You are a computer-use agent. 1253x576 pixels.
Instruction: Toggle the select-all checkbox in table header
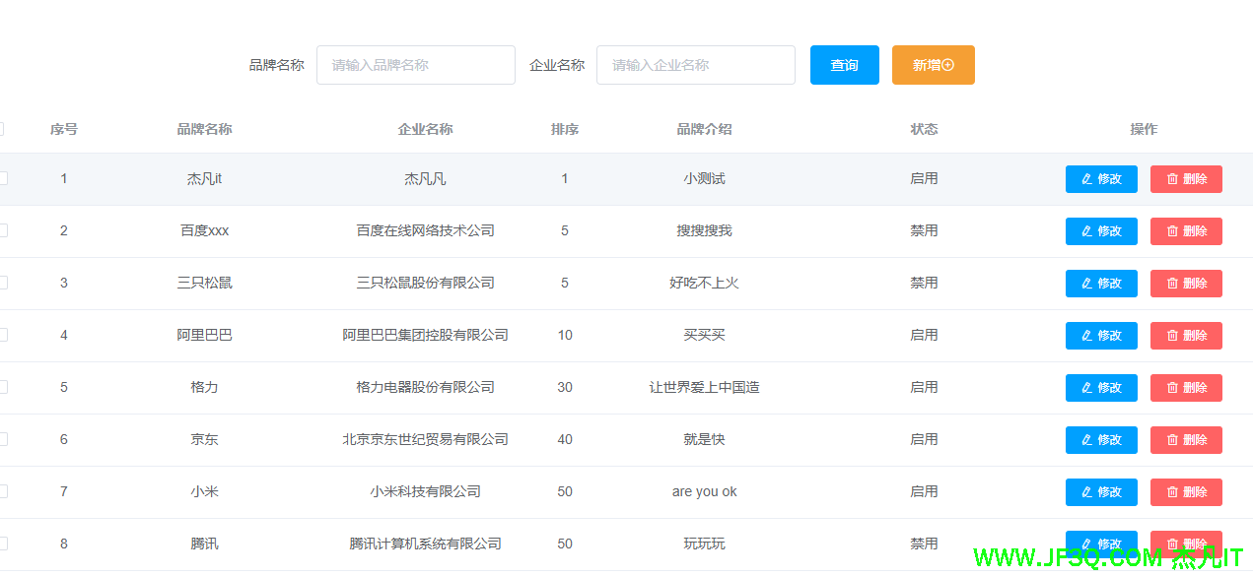(2, 129)
